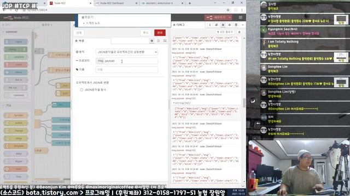The image size is (350, 196).
Task: Click the red 완료 done button
Action: pyautogui.click(x=160, y=33)
